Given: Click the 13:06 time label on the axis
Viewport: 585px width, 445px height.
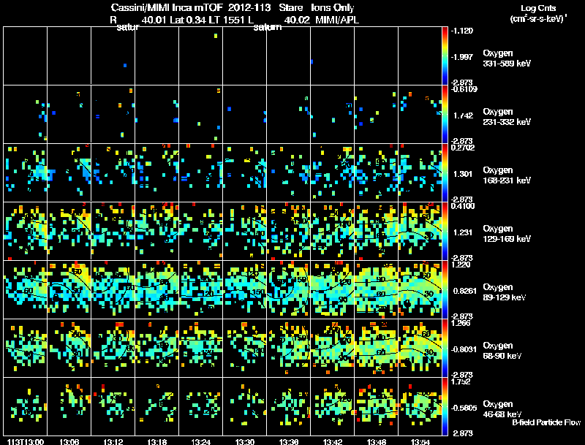Looking at the screenshot, I should click(69, 441).
